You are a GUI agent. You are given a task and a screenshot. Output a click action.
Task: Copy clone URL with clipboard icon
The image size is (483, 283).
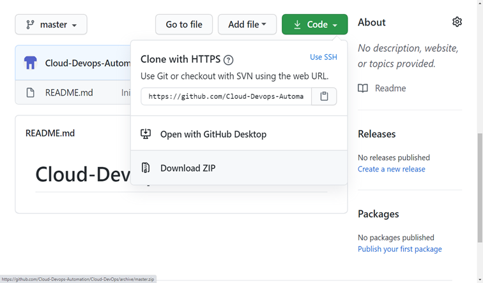tap(324, 96)
